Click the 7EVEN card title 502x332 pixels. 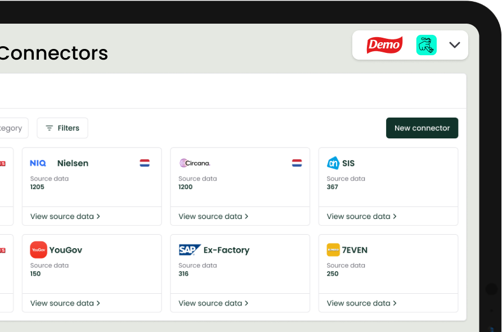[x=355, y=250]
